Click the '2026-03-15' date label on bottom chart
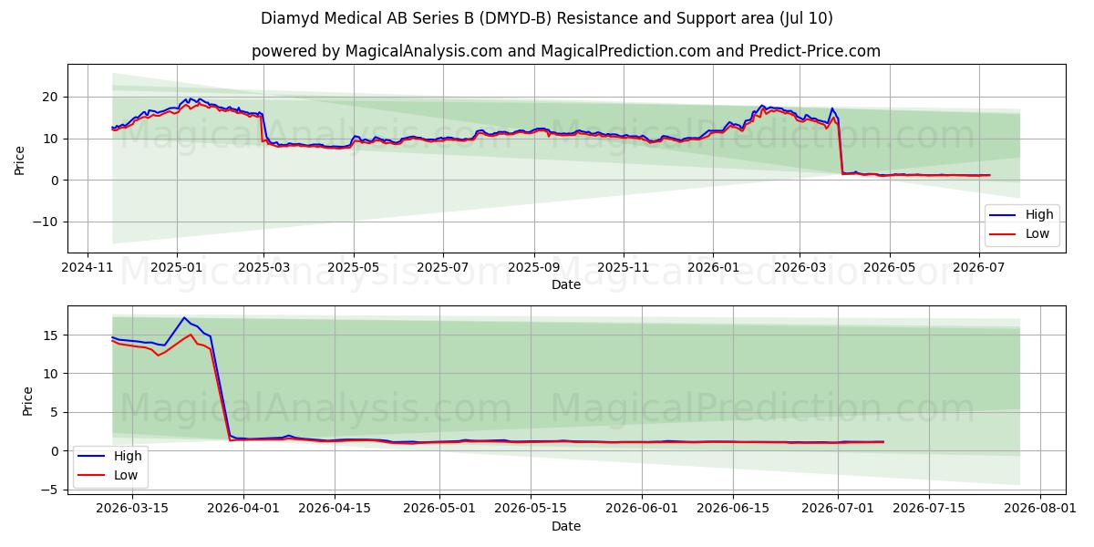 [x=132, y=511]
